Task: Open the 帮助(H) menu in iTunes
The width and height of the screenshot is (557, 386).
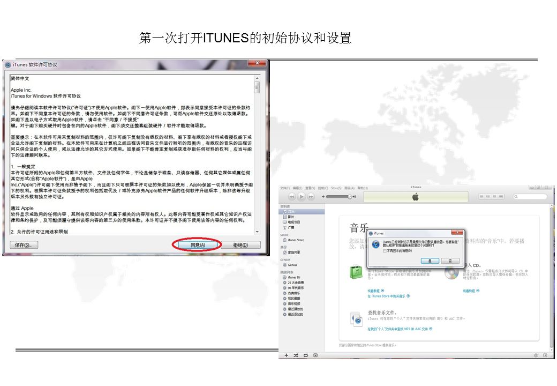Action: [x=363, y=188]
